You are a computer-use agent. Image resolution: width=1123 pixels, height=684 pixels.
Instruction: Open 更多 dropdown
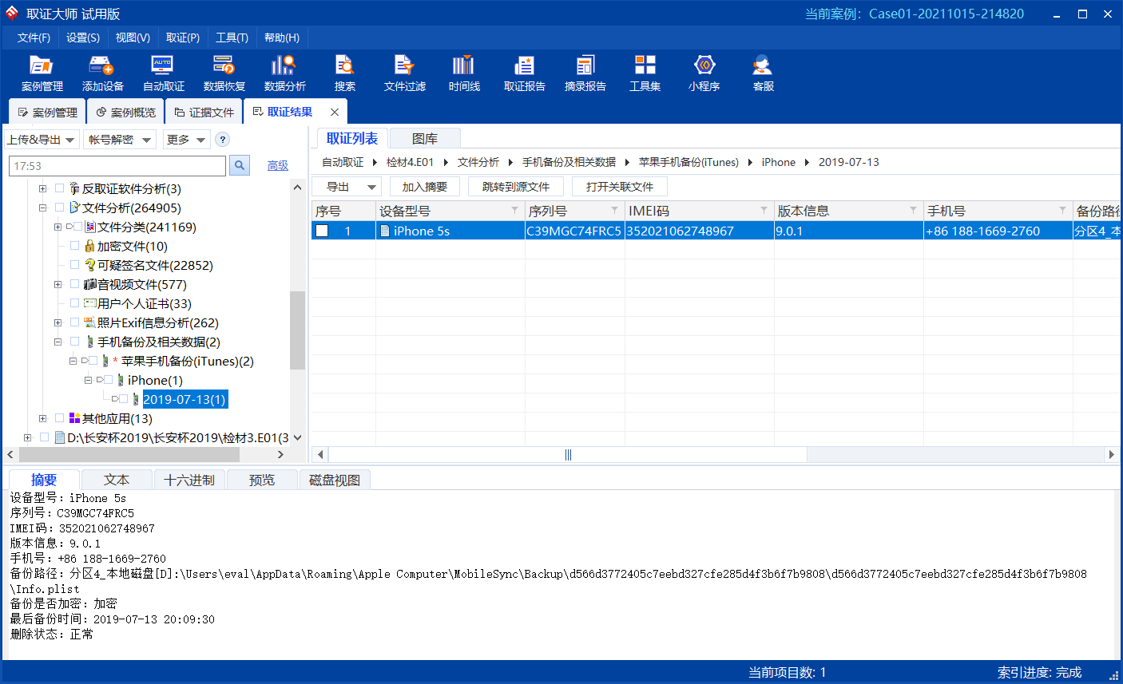coord(186,140)
